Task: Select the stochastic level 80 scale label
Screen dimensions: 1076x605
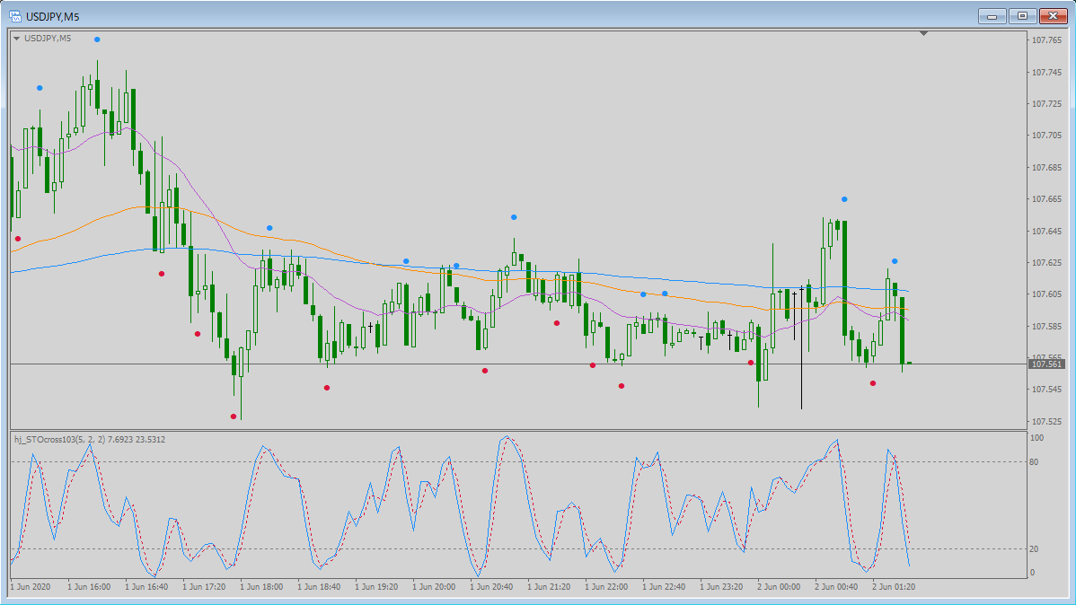Action: click(x=1034, y=462)
